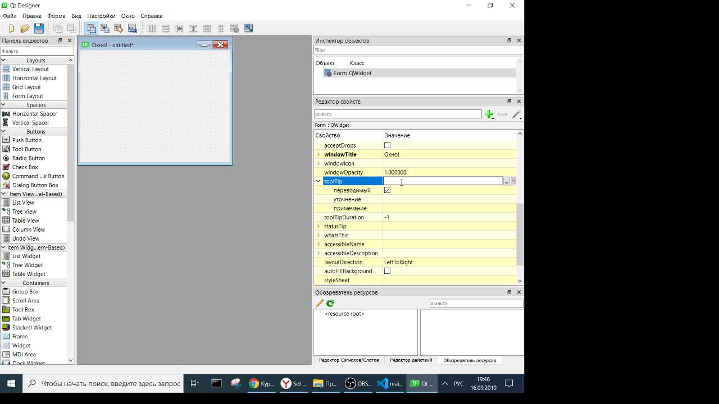
Task: Collapse the toolTip property
Action: click(318, 181)
